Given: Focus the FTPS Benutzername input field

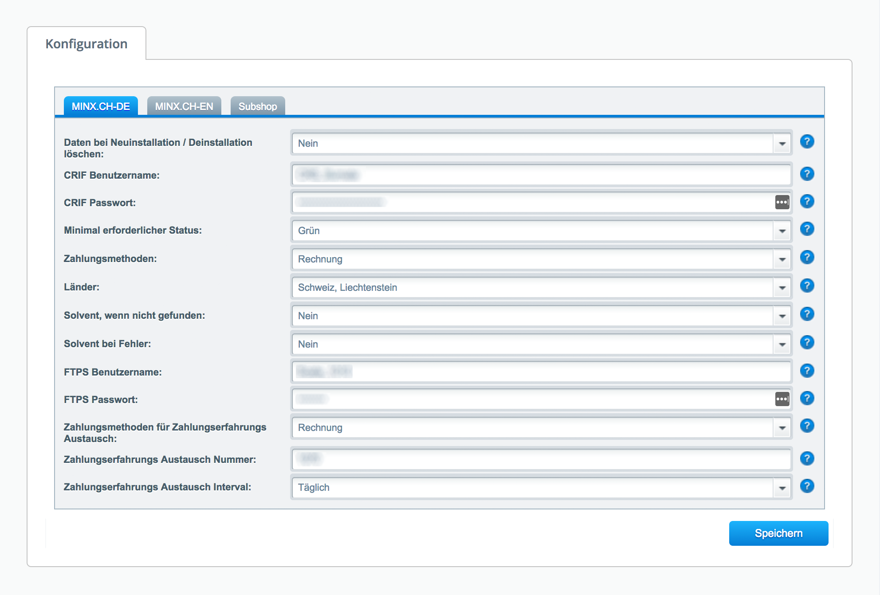Looking at the screenshot, I should point(541,372).
